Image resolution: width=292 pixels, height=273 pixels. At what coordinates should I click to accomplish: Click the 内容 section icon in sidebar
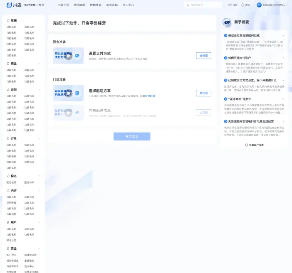tap(8, 191)
